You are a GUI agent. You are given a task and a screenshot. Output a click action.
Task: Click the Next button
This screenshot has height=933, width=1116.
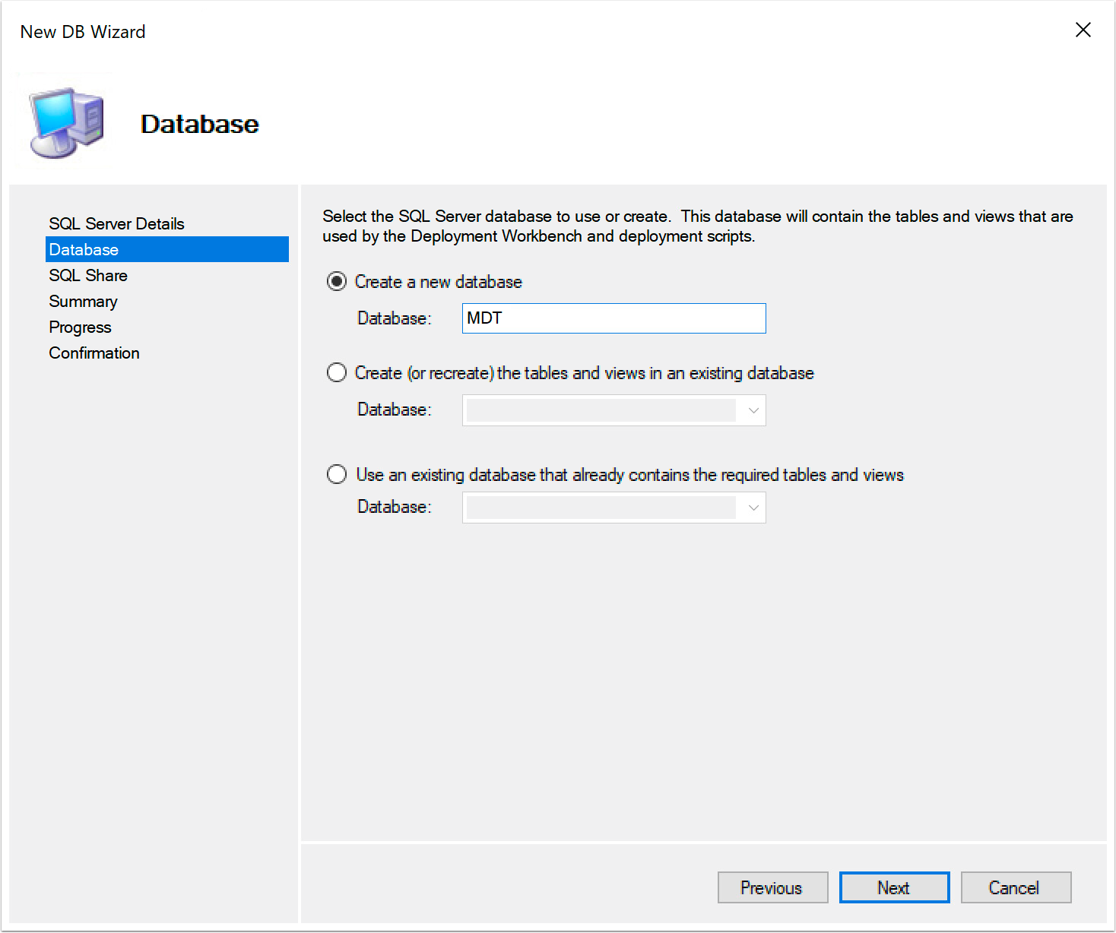point(894,887)
